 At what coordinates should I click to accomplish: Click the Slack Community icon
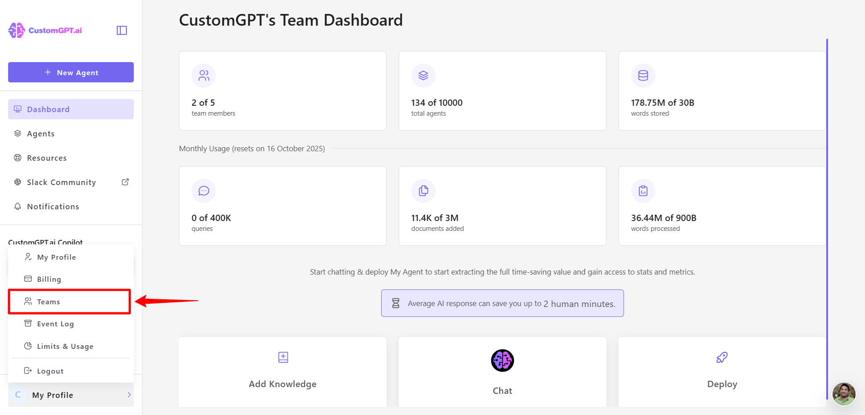18,182
